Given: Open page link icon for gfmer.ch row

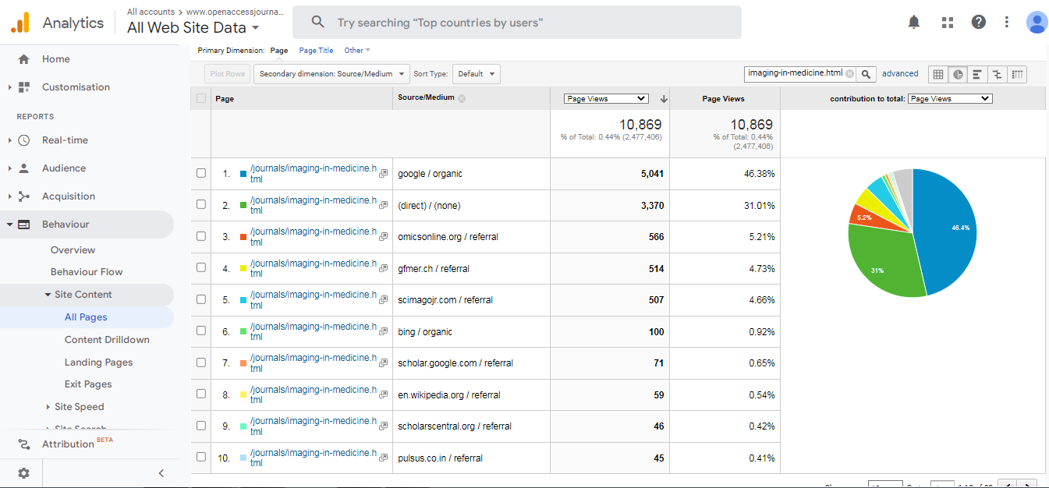Looking at the screenshot, I should point(383,268).
